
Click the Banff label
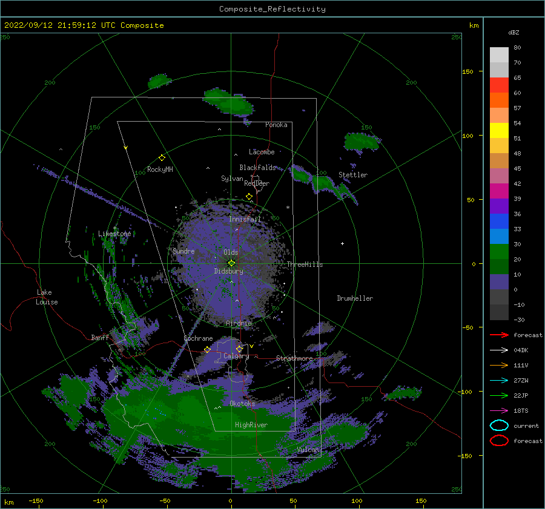tap(100, 337)
